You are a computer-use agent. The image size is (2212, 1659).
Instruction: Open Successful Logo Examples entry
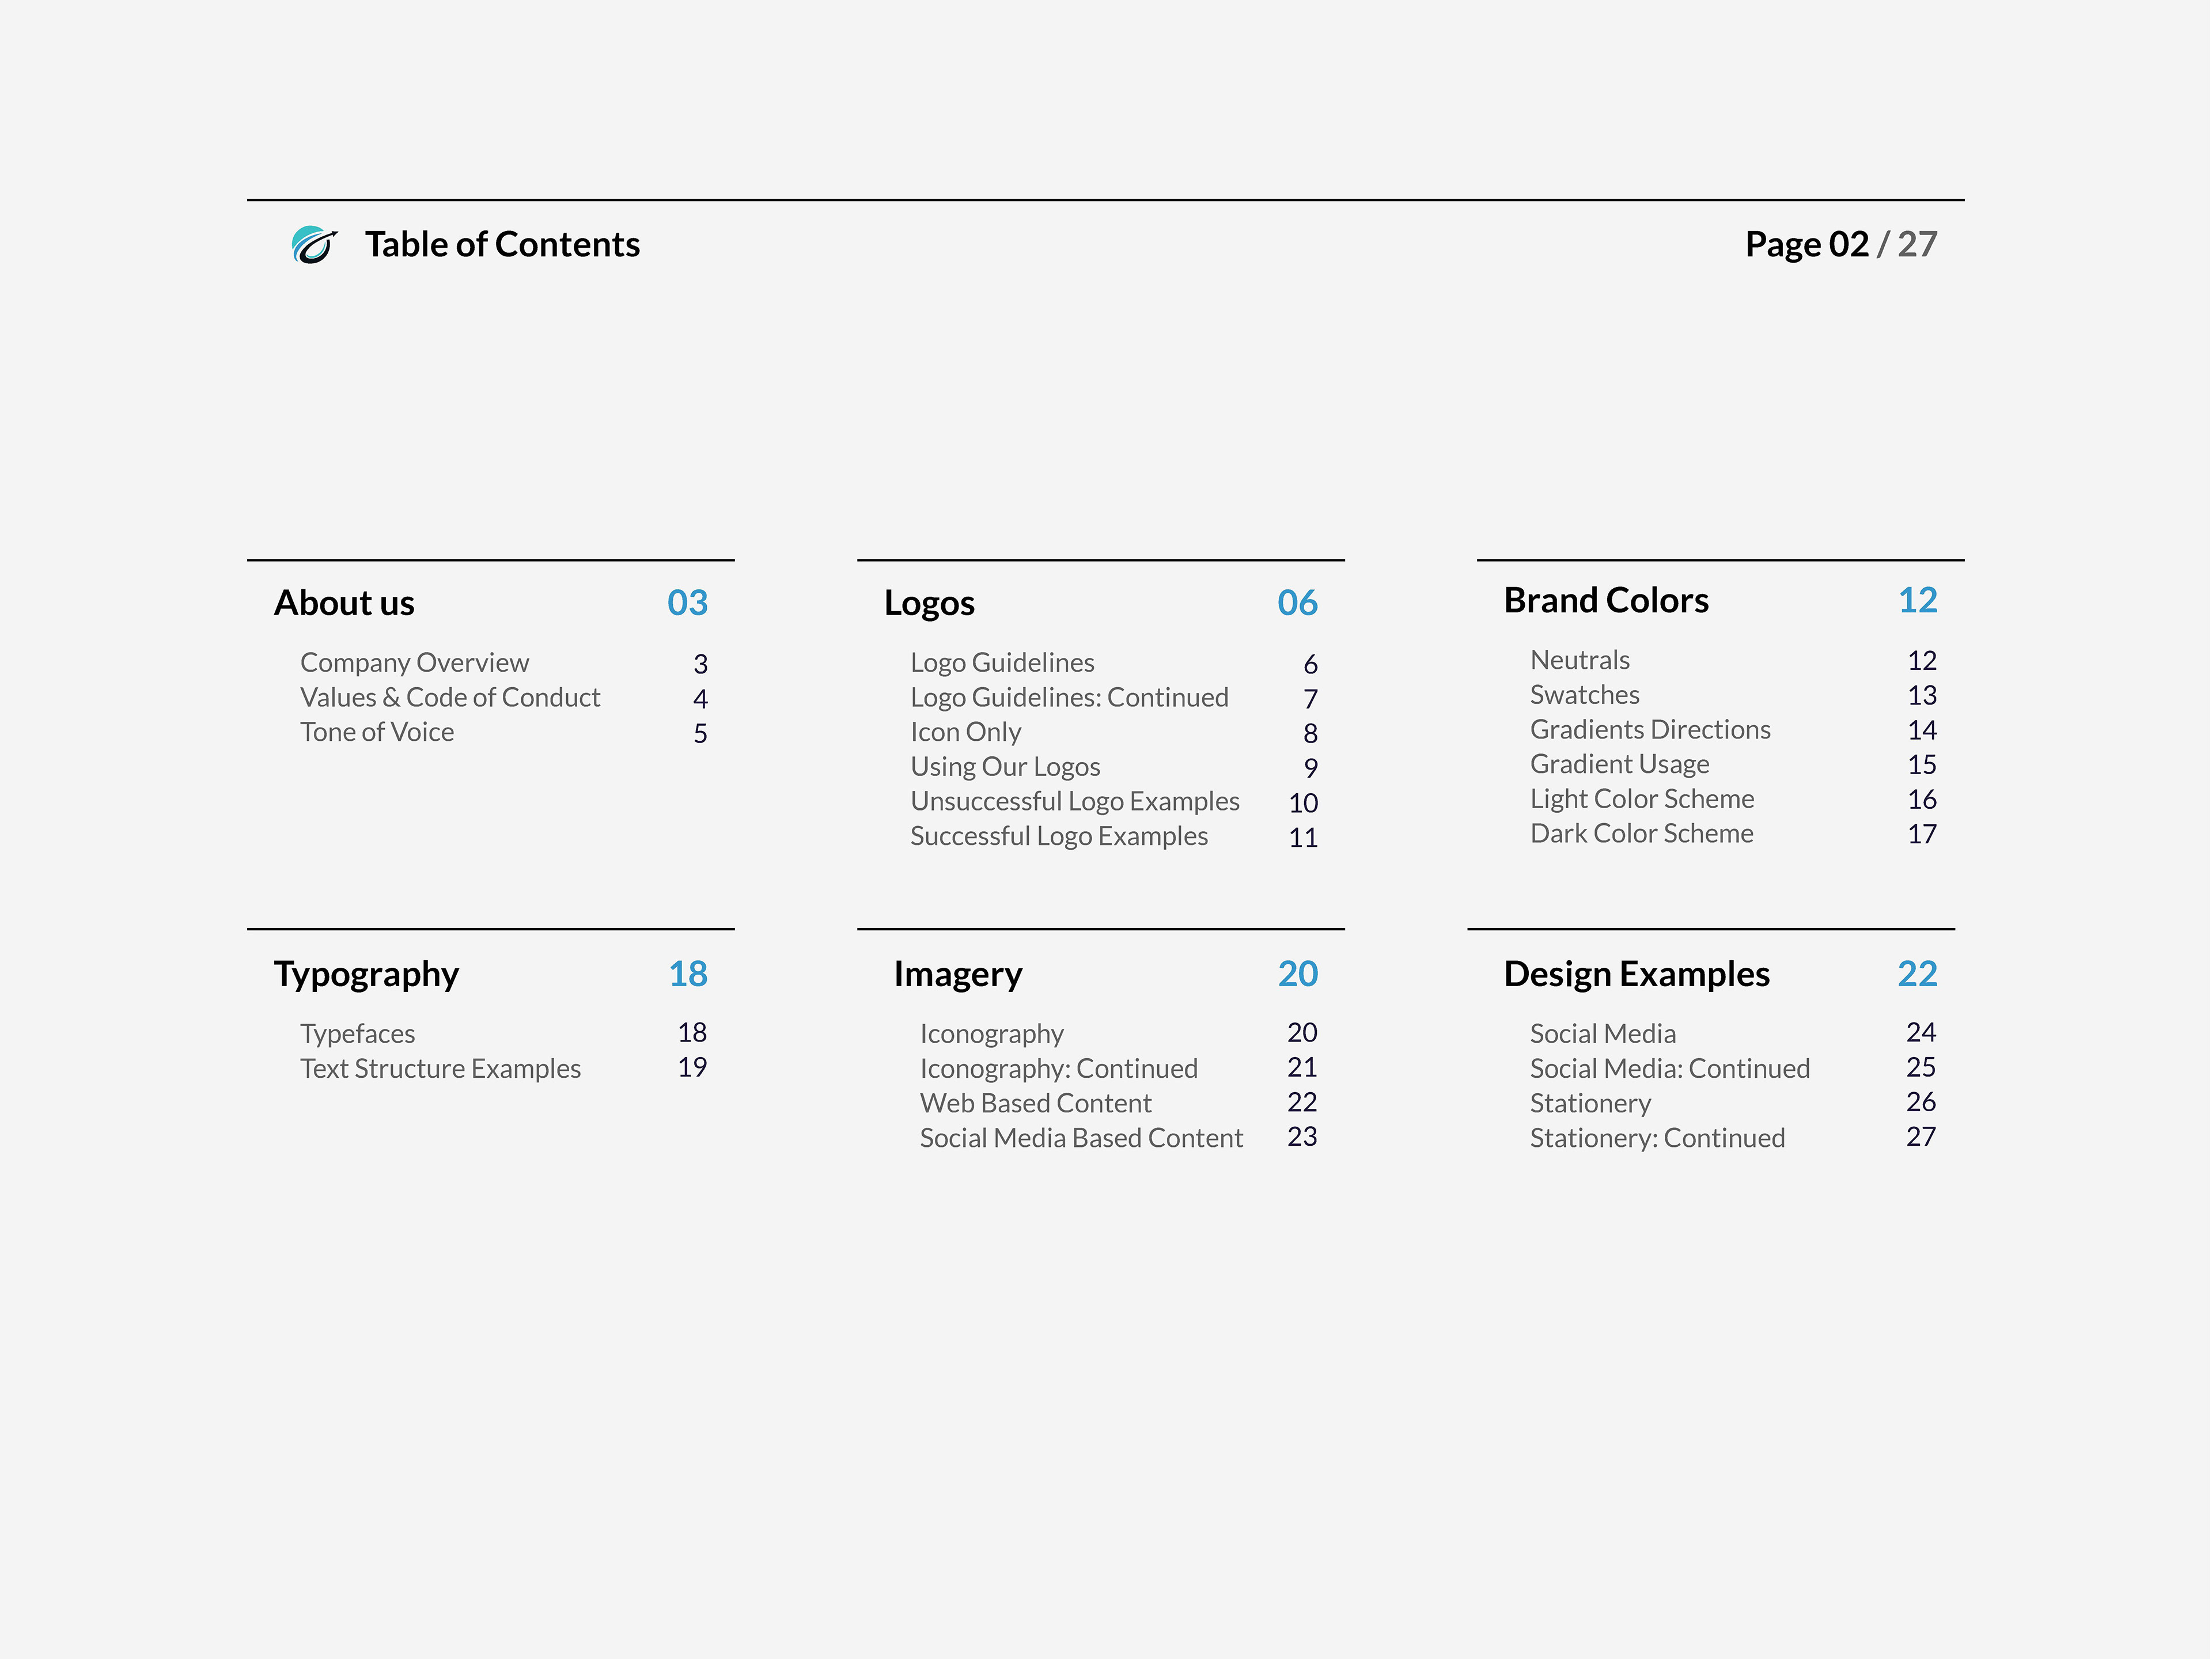(1058, 837)
